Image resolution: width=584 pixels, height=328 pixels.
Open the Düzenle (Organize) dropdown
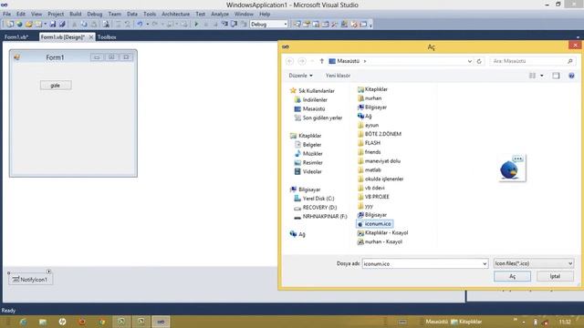(300, 76)
